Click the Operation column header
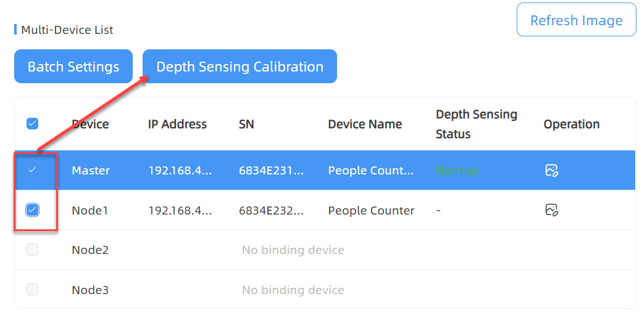Viewport: 642px width, 315px height. click(572, 124)
